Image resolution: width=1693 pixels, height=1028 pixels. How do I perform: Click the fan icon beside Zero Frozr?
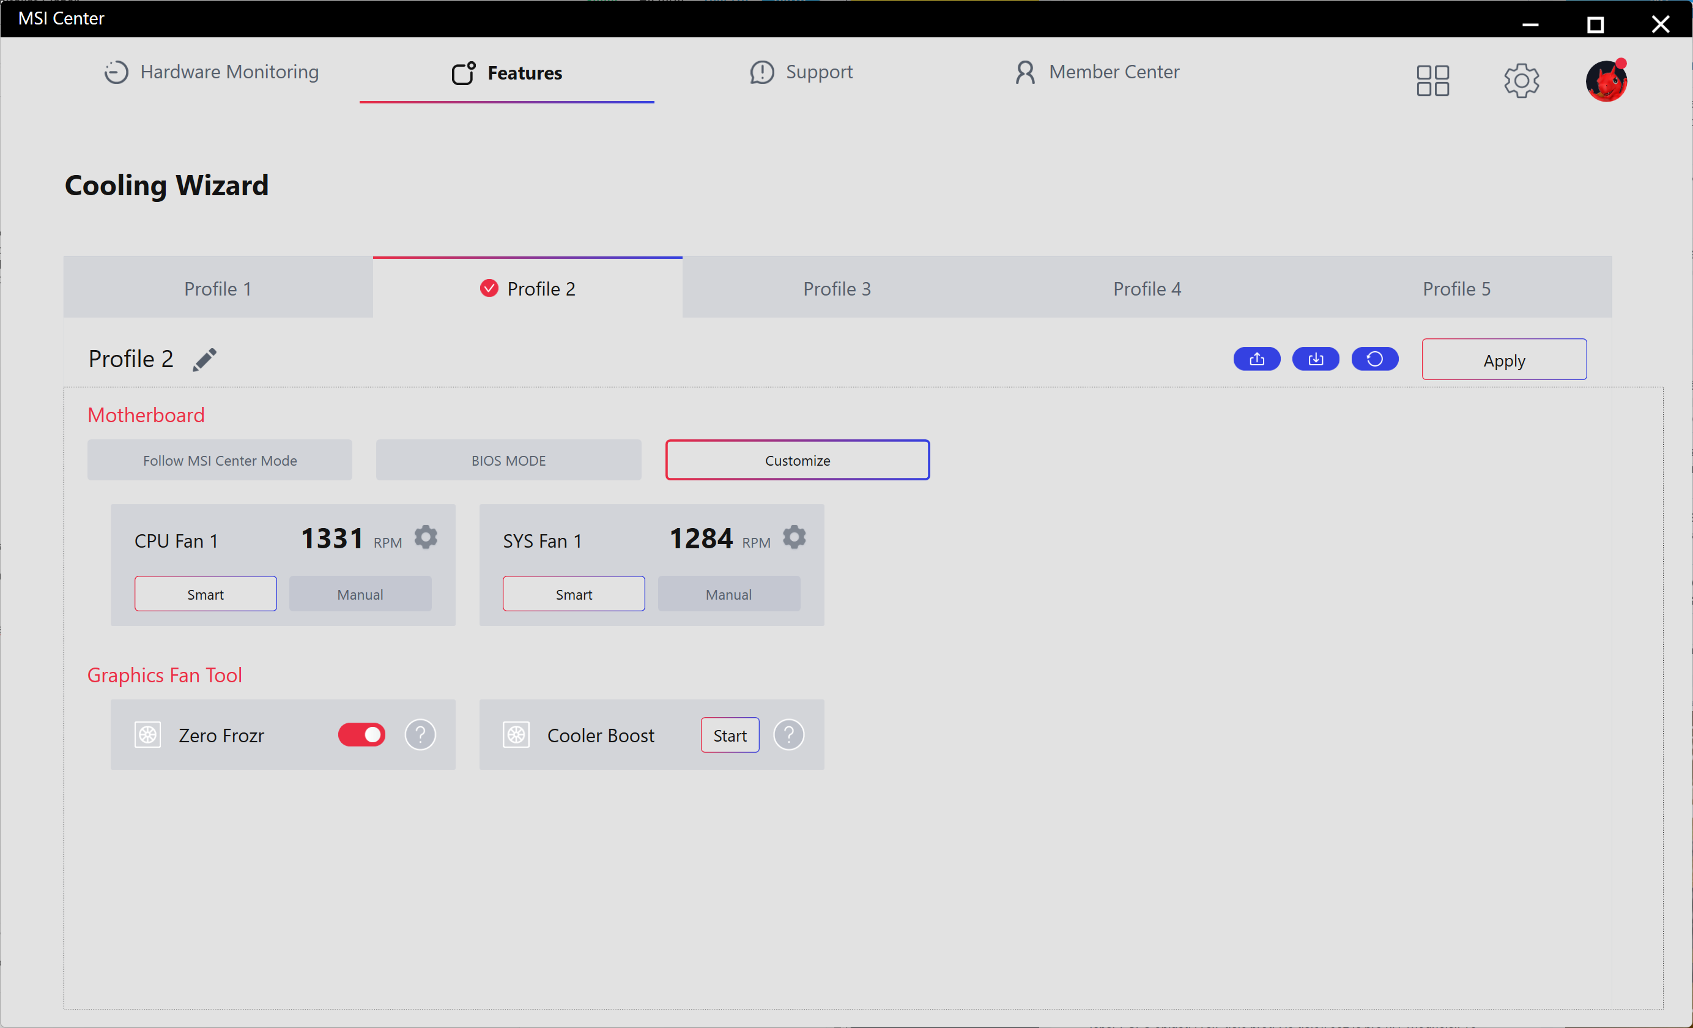pyautogui.click(x=147, y=734)
